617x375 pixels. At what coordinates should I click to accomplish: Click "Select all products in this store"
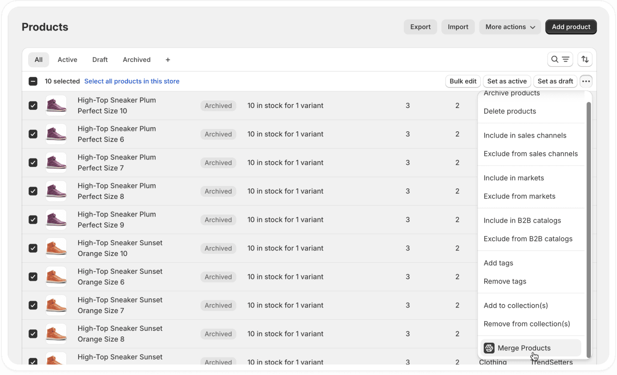coord(132,81)
